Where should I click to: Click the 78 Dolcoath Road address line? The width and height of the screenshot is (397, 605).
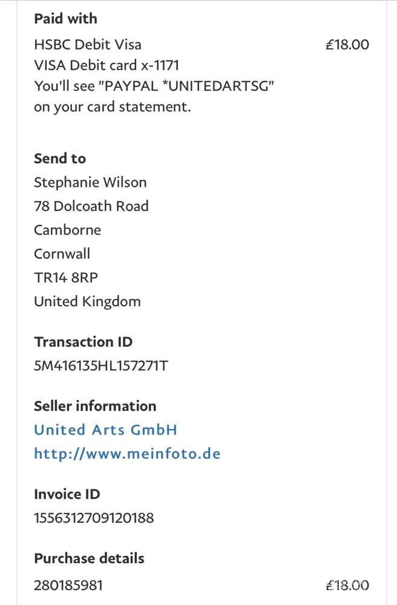coord(91,206)
